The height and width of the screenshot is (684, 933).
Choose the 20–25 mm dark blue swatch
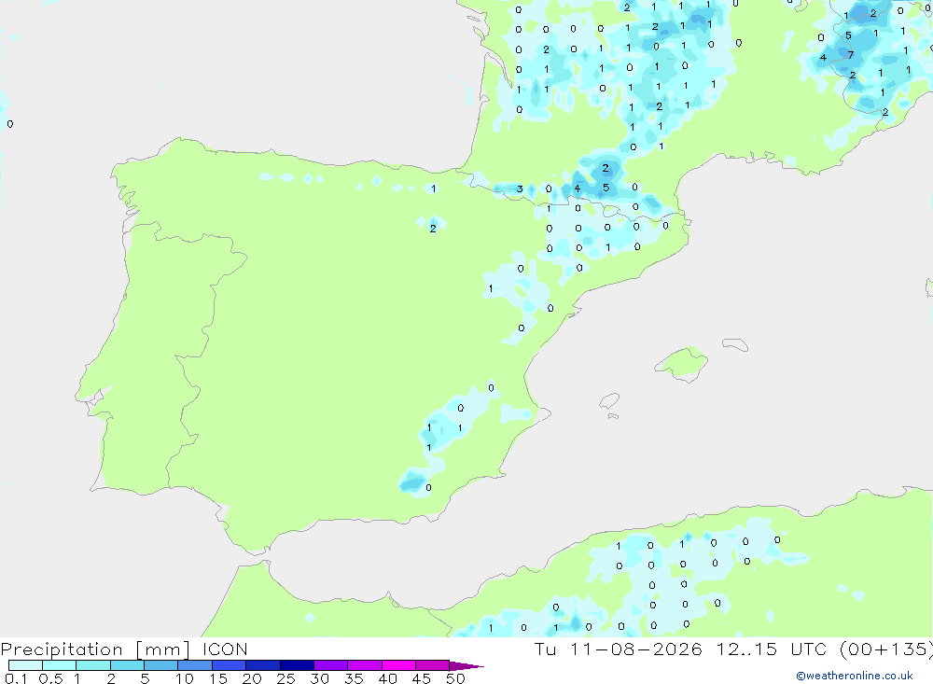click(x=263, y=665)
